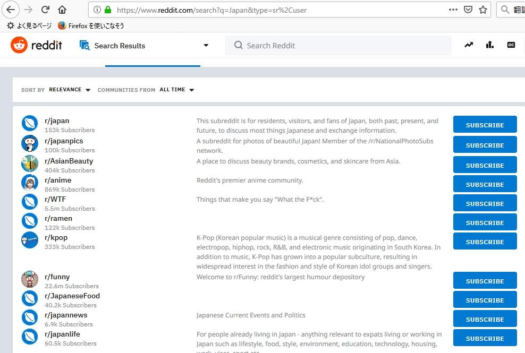The width and height of the screenshot is (525, 353).
Task: Open the r/AsianBeauty community link
Action: [x=69, y=161]
